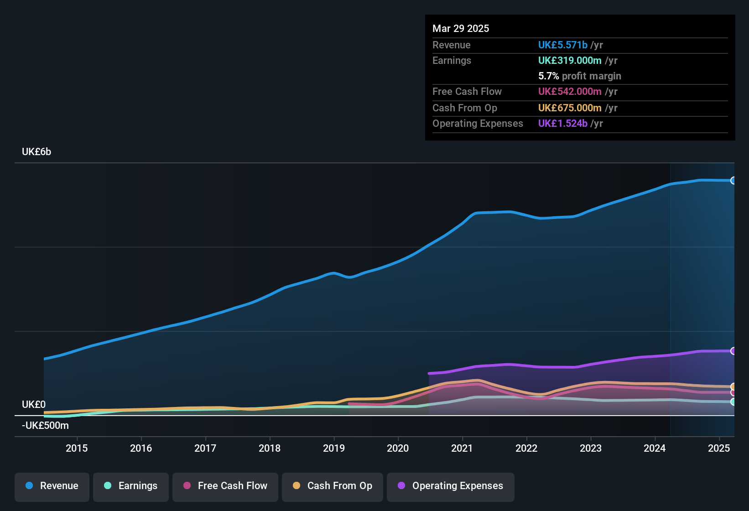Toggle the Operating Expenses legend button
Image resolution: width=749 pixels, height=511 pixels.
[x=451, y=486]
